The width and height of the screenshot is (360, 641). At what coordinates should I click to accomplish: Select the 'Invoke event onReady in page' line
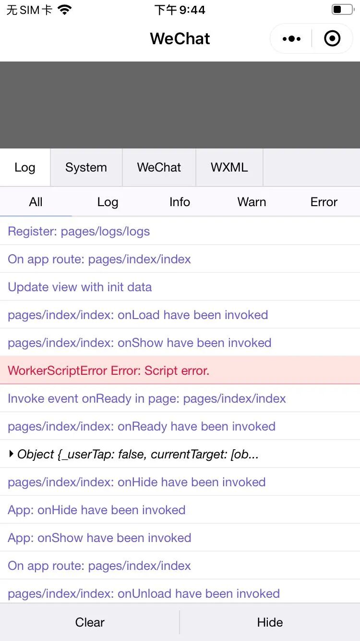pyautogui.click(x=180, y=398)
